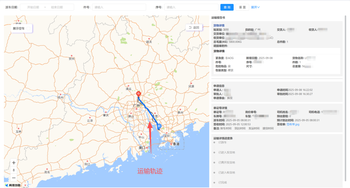
Task: Open the 签收单.jpg receipt attachment link
Action: tap(293, 124)
